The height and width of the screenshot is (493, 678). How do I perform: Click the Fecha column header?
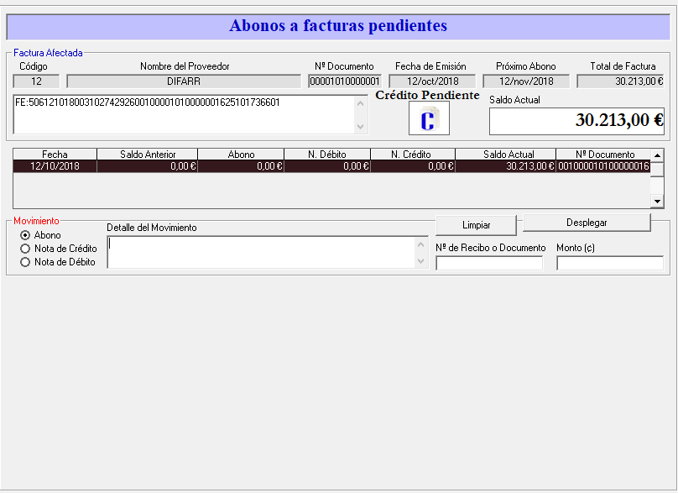pos(55,155)
